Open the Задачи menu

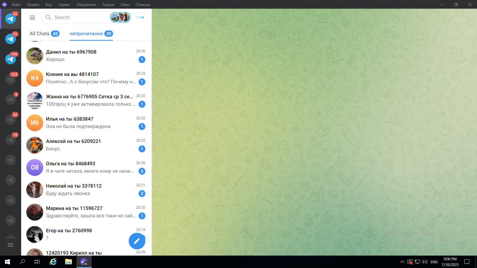(x=108, y=4)
